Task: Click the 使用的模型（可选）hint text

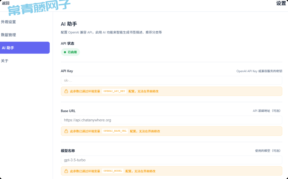Action: tap(268, 151)
